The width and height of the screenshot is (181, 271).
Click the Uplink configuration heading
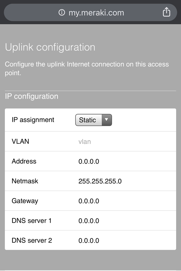[50, 47]
